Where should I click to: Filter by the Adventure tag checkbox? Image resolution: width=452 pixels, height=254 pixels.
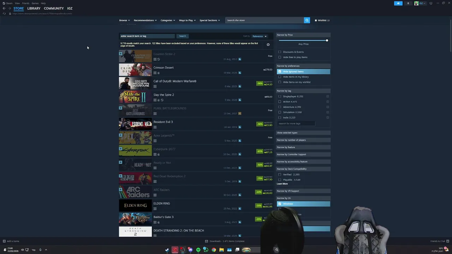[x=280, y=107]
